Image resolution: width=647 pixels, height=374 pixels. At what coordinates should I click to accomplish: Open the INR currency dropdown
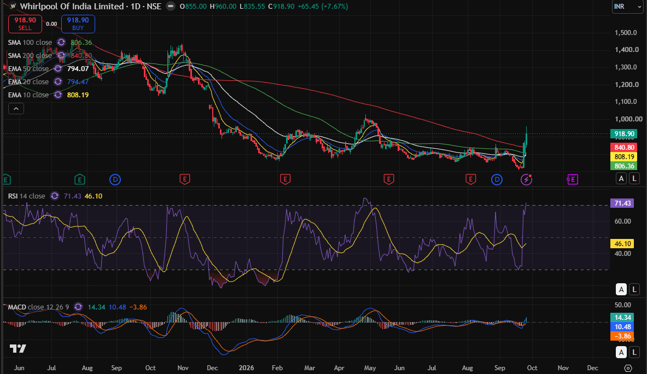point(627,7)
